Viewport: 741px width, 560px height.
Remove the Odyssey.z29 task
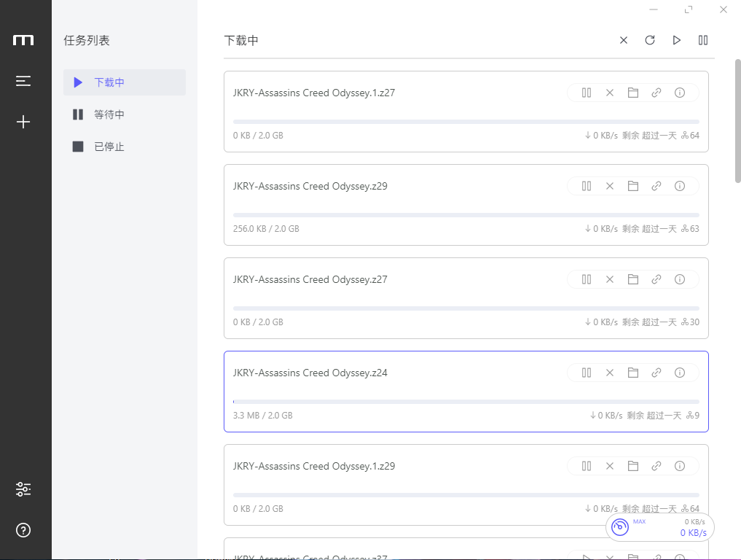(x=610, y=186)
